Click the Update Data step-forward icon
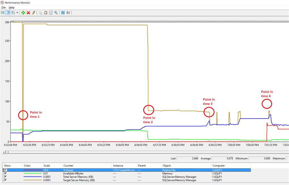289x185 pixels. 68,13
